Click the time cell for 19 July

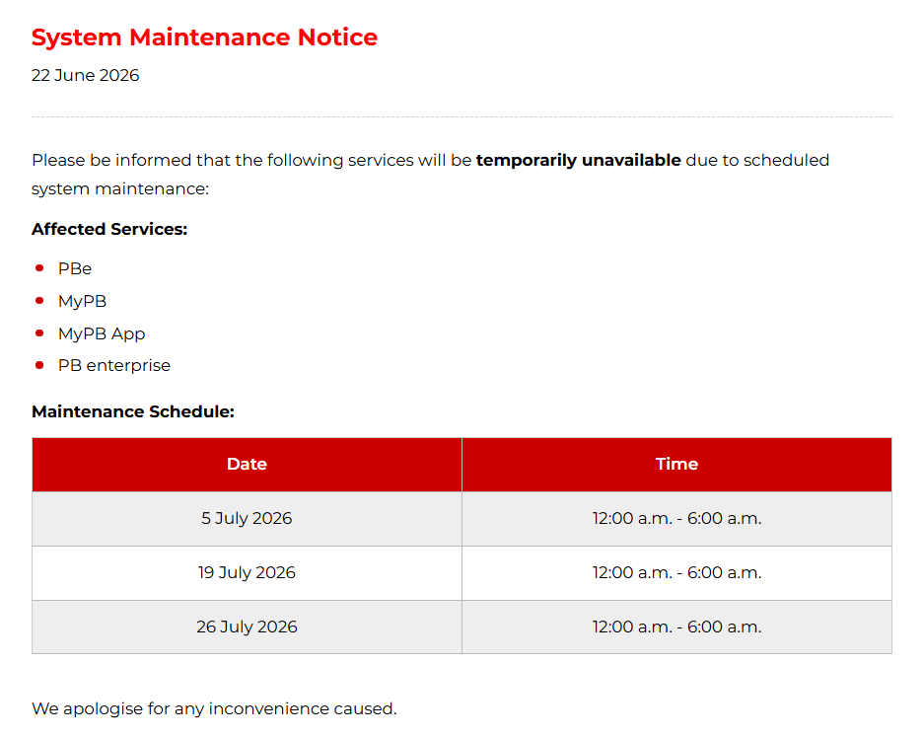(x=677, y=573)
